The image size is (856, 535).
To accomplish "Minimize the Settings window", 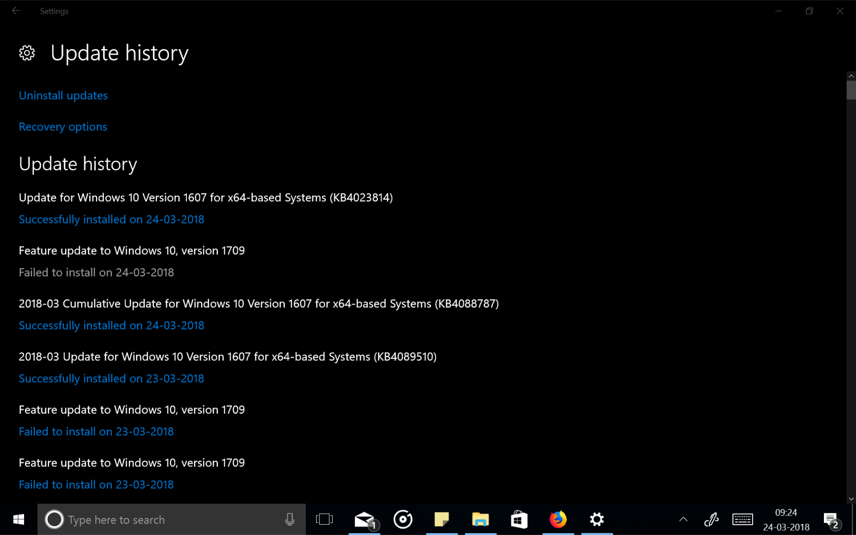I will [779, 11].
